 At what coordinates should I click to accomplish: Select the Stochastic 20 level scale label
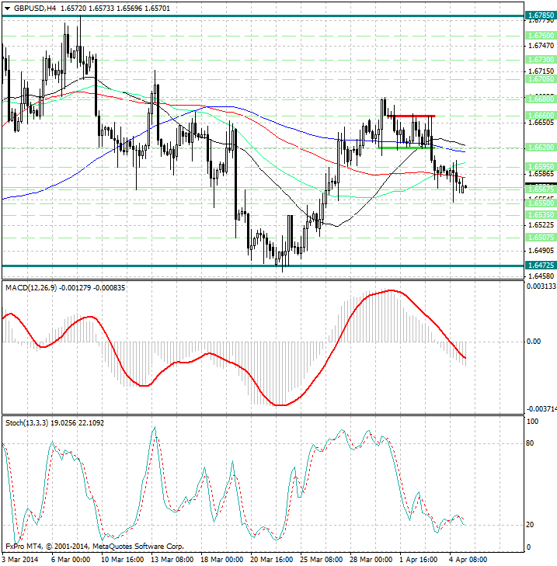(x=532, y=525)
